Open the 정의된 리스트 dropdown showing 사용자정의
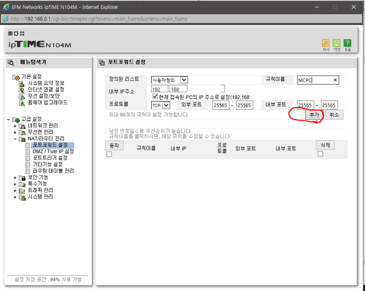This screenshot has width=365, height=291. 169,79
